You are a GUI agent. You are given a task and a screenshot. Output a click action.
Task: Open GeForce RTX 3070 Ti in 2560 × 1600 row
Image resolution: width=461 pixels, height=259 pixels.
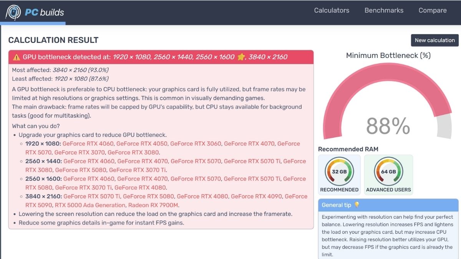tap(83, 188)
